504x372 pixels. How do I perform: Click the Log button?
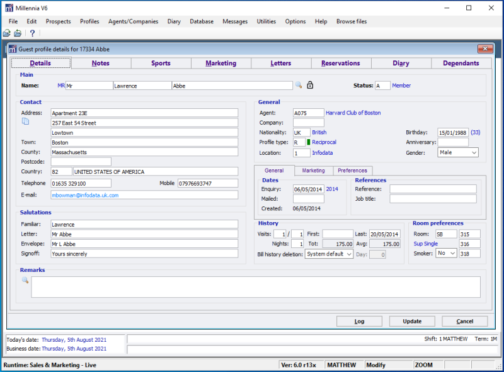click(359, 321)
